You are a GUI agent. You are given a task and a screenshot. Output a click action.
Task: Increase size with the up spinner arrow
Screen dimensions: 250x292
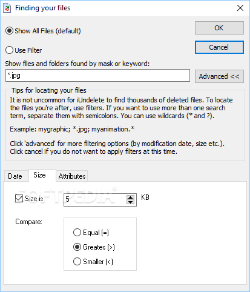pos(131,197)
